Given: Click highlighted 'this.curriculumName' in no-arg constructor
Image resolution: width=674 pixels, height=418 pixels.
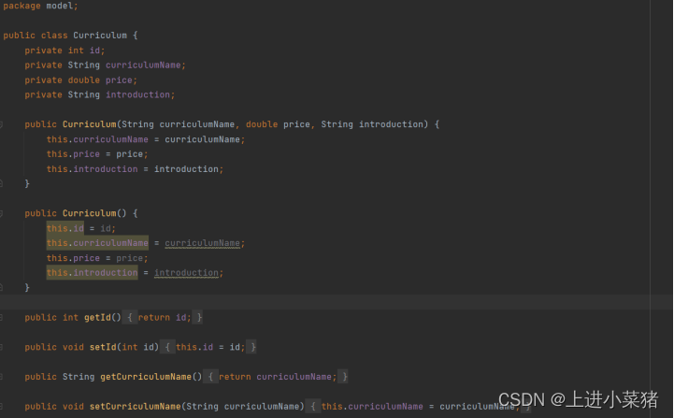Looking at the screenshot, I should pyautogui.click(x=97, y=243).
